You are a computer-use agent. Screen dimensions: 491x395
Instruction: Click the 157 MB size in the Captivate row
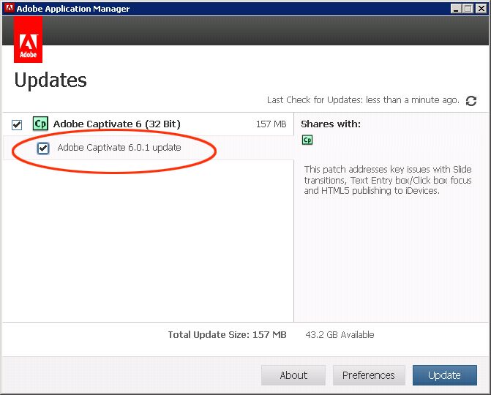point(271,124)
